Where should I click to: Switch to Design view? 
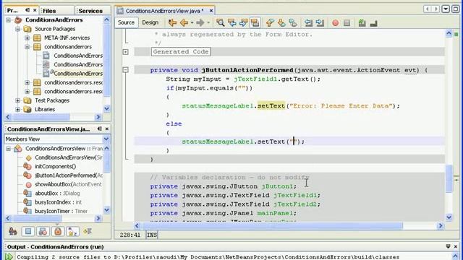coord(150,22)
